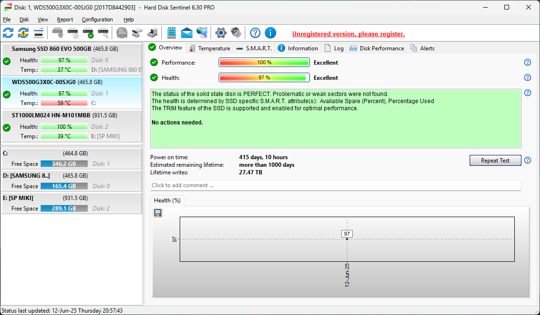Select the Health (%) chart tab

[167, 200]
